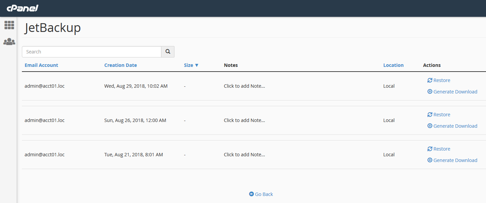Image resolution: width=486 pixels, height=203 pixels.
Task: Select date Wed, Aug 29, 2018, 10:02 AM
Action: click(136, 86)
